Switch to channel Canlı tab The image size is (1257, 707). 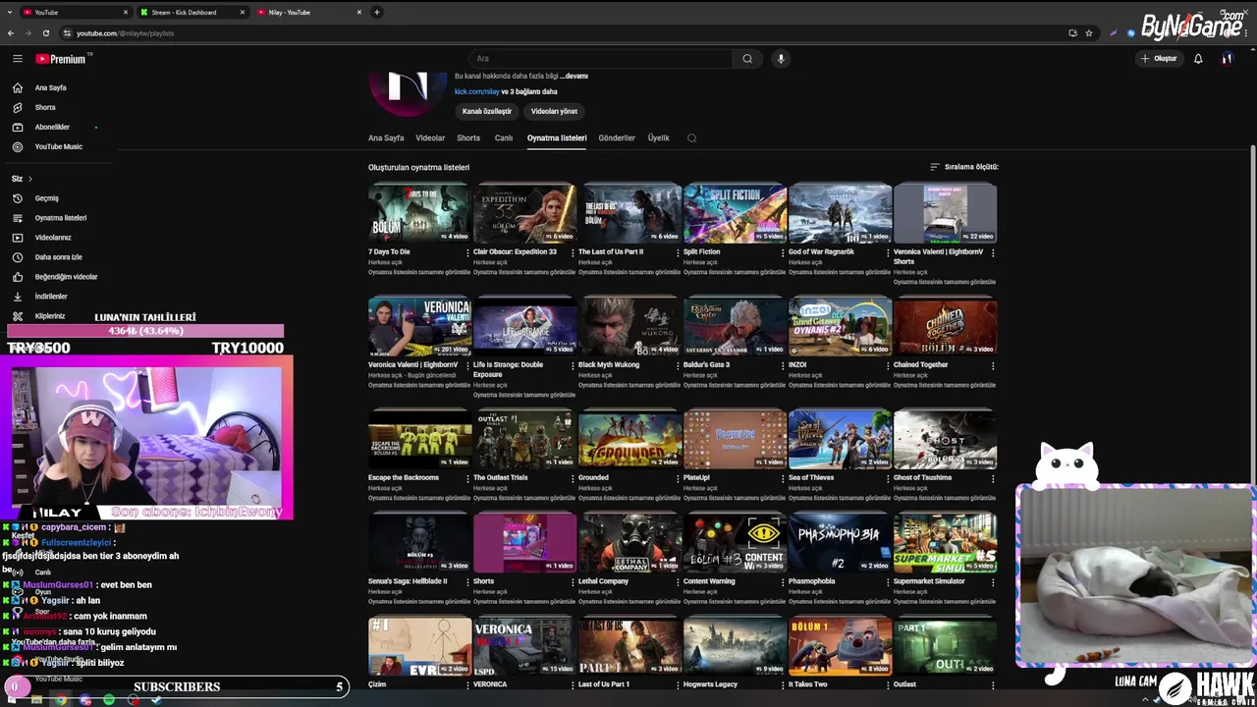pos(504,138)
